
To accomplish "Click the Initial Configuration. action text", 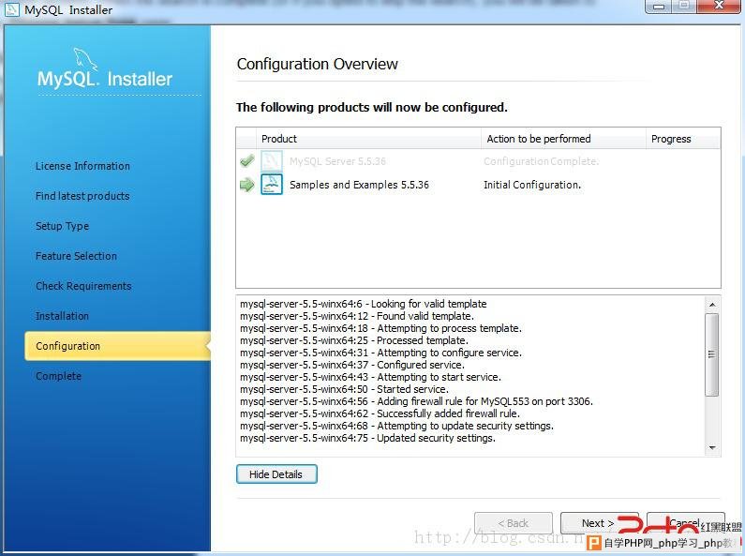I will pyautogui.click(x=532, y=185).
